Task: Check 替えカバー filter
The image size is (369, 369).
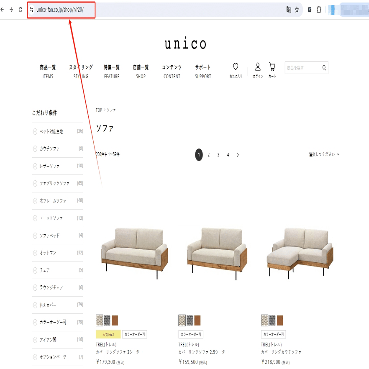Action: 35,305
